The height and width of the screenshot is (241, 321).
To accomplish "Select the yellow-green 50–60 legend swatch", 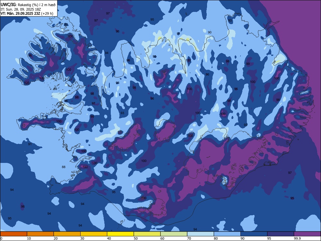I will pos(147,234).
